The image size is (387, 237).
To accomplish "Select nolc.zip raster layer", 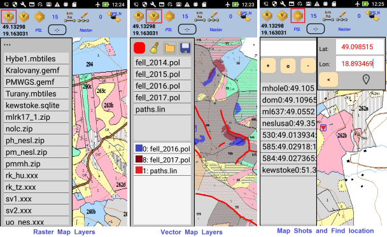I will [36, 129].
